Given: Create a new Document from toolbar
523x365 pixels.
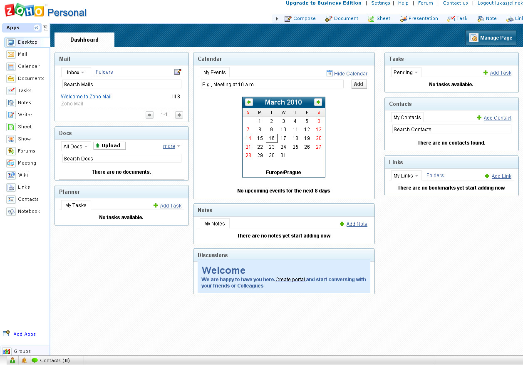Looking at the screenshot, I should tap(342, 18).
